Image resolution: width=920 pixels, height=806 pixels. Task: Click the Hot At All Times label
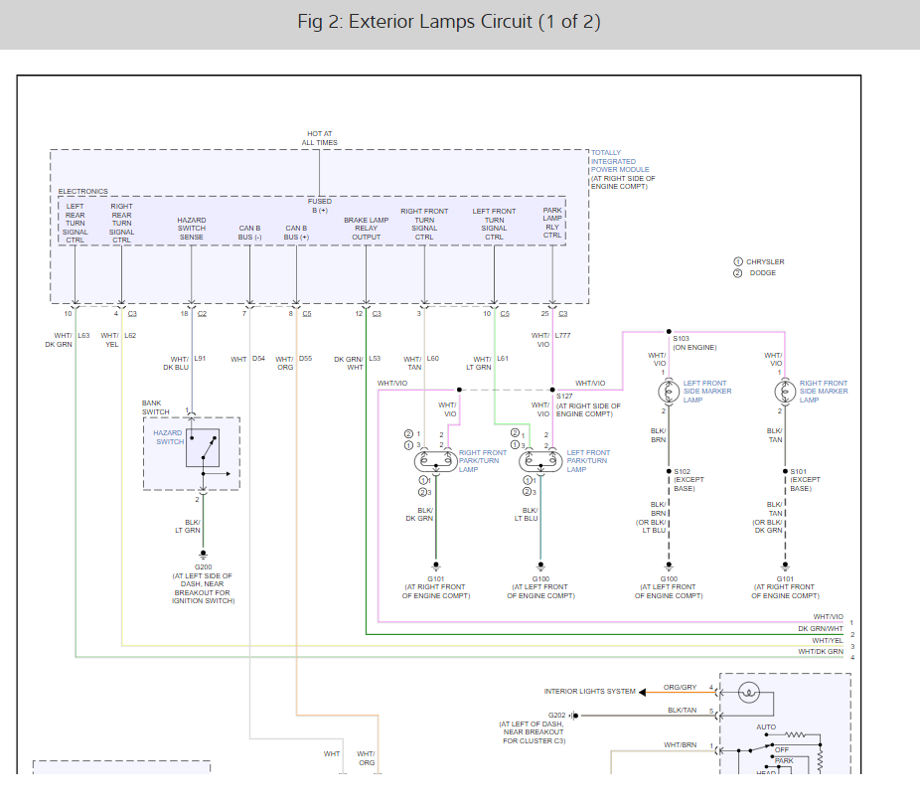320,138
